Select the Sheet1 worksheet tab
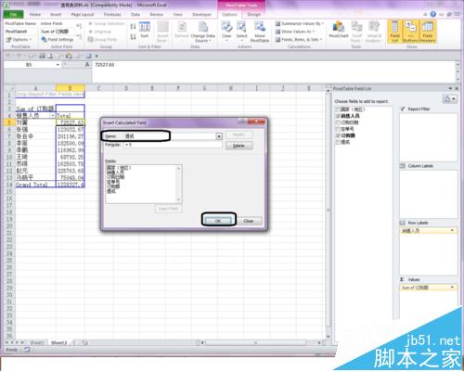 (x=37, y=342)
